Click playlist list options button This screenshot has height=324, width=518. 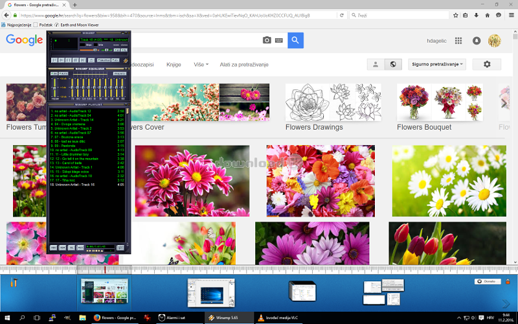coord(120,248)
